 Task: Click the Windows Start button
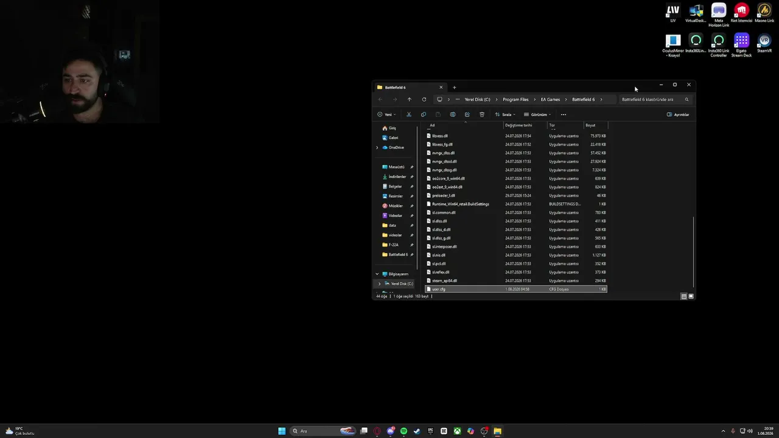282,431
